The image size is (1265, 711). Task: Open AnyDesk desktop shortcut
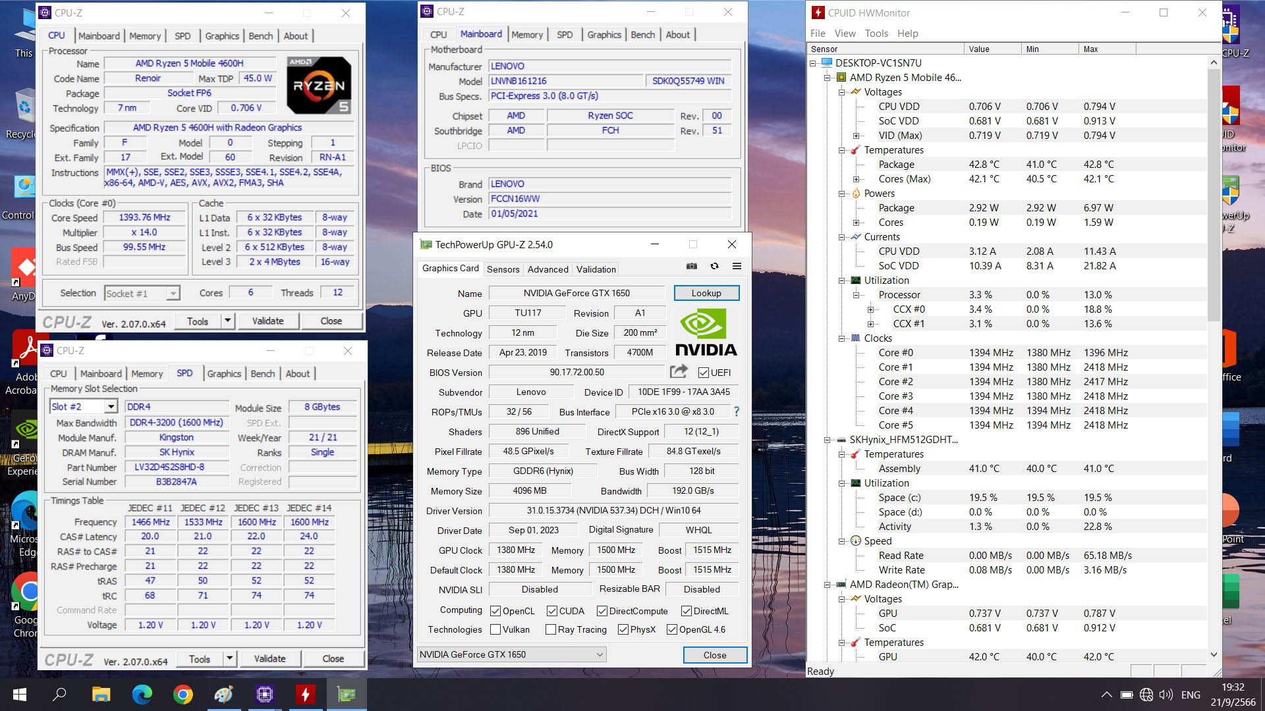tap(26, 275)
